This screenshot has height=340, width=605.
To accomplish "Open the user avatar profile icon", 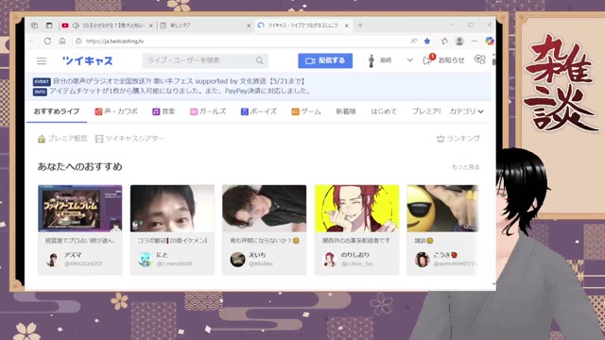I will (x=372, y=60).
